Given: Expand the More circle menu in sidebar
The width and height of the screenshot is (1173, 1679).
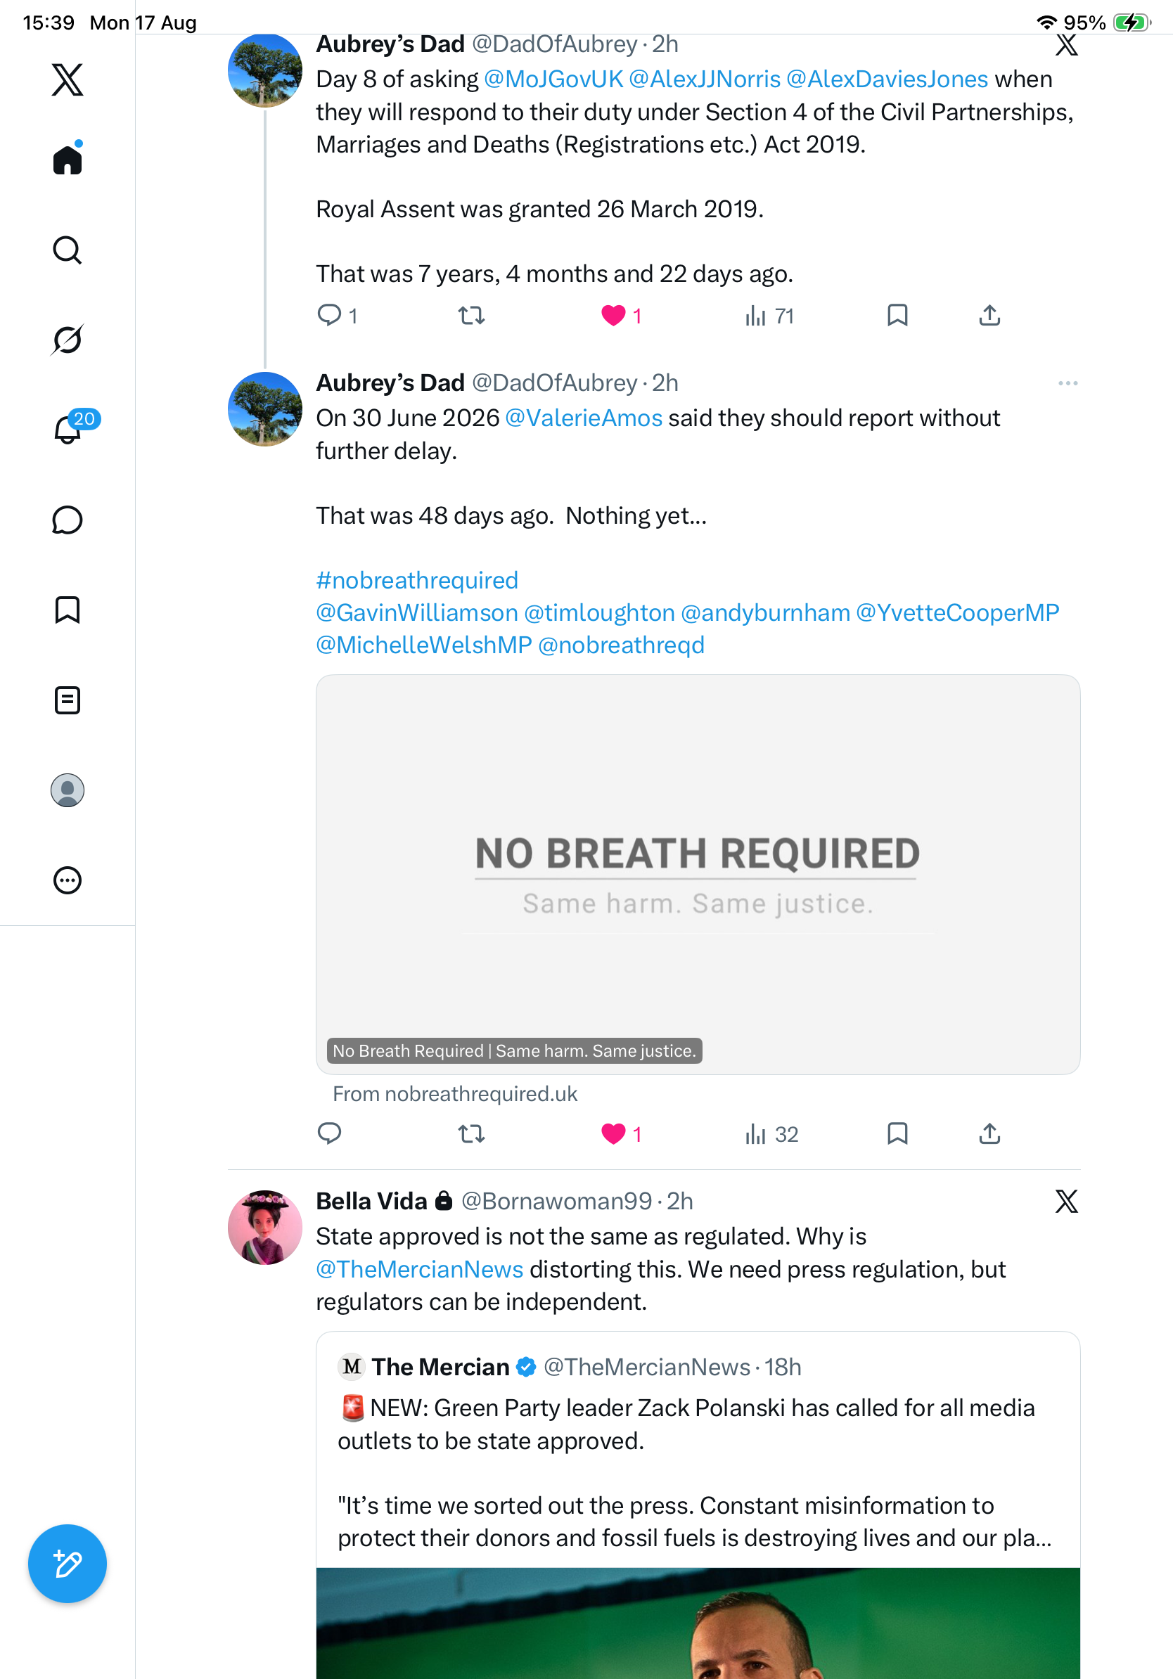Looking at the screenshot, I should tap(68, 880).
